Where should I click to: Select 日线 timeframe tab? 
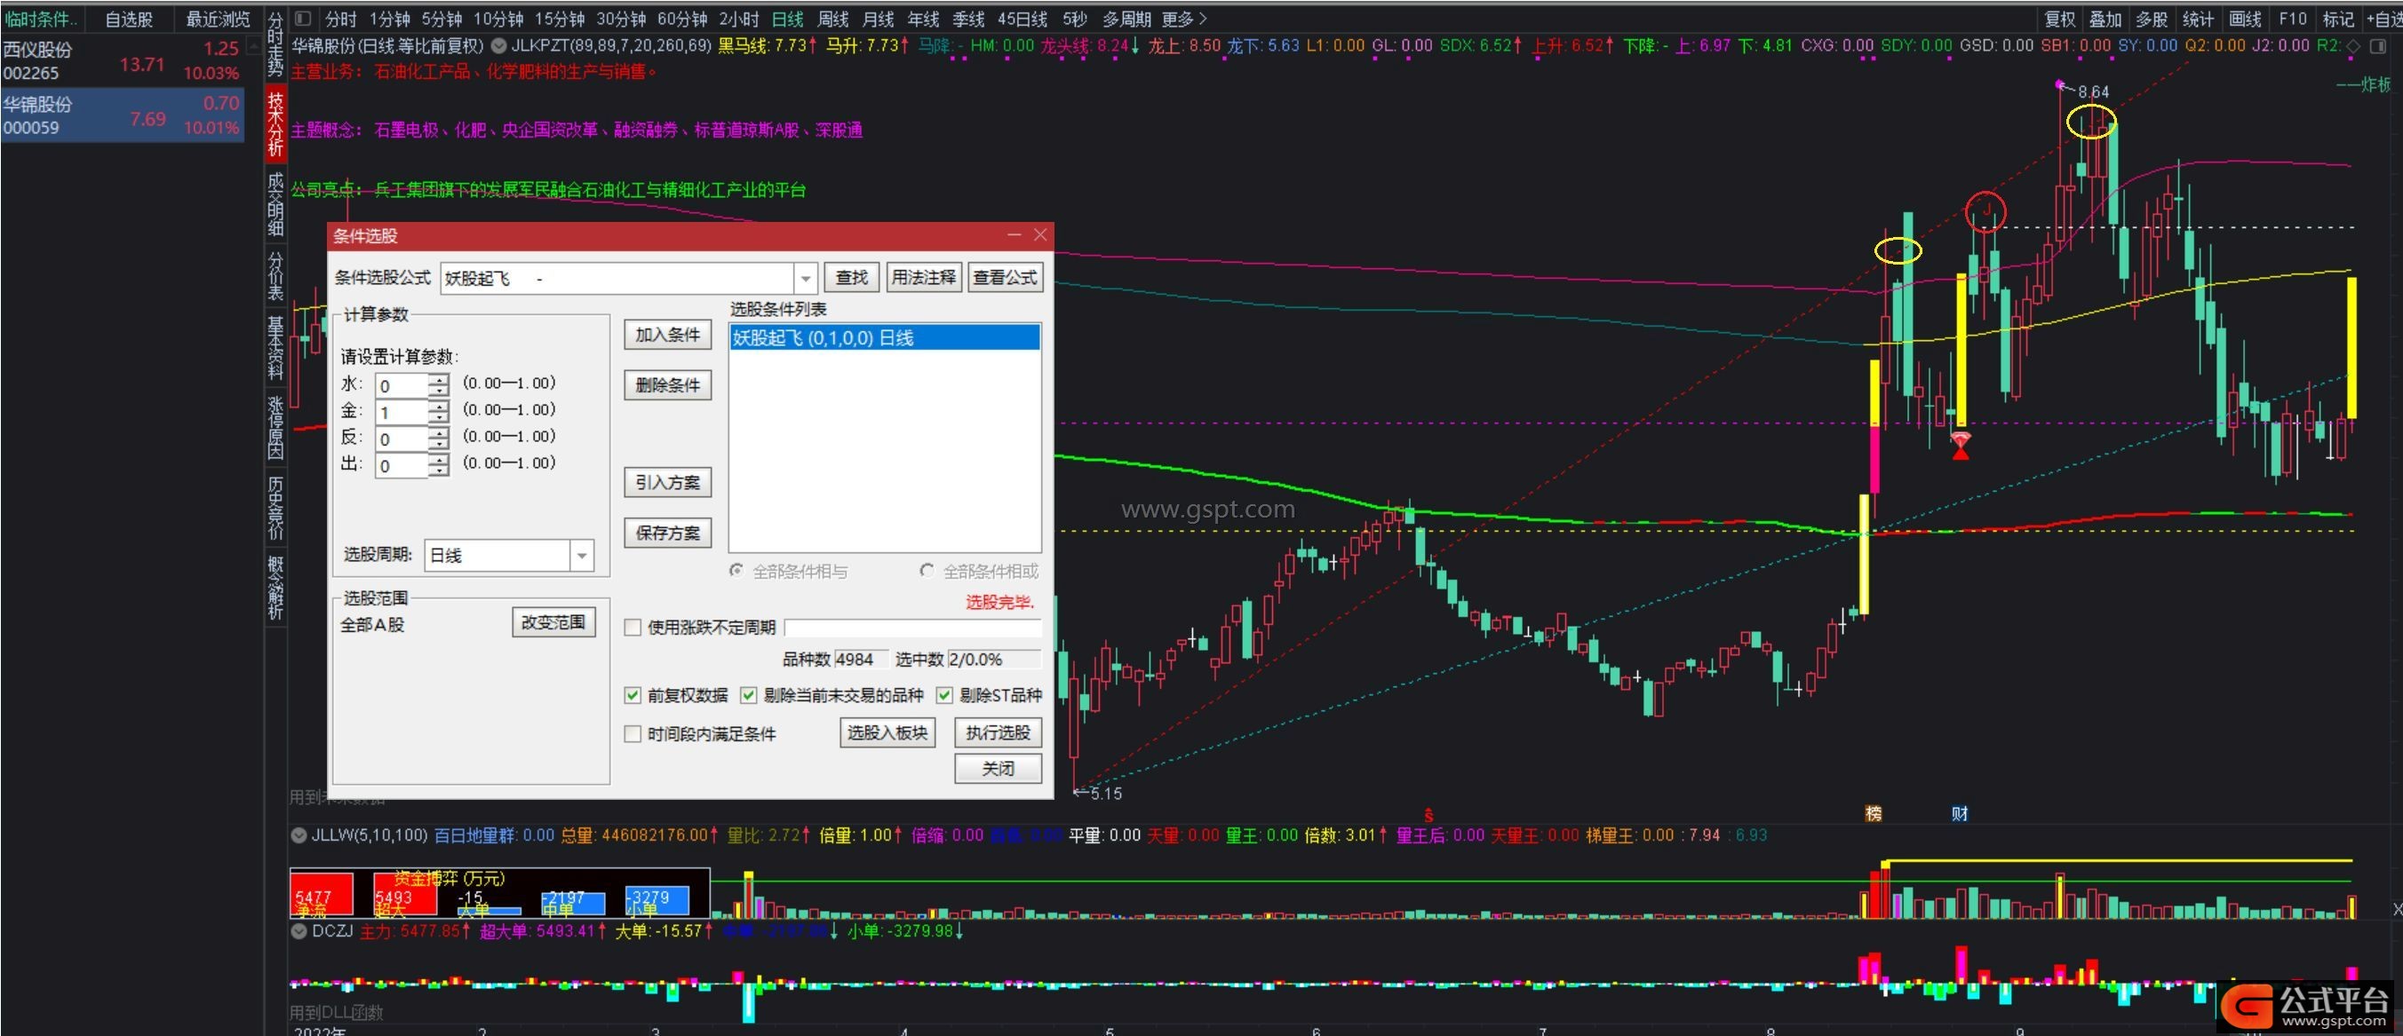pyautogui.click(x=787, y=19)
